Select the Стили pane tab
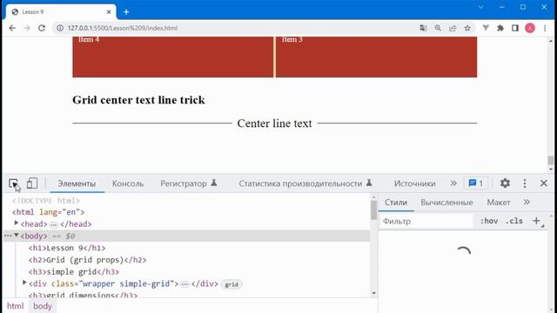 point(396,203)
